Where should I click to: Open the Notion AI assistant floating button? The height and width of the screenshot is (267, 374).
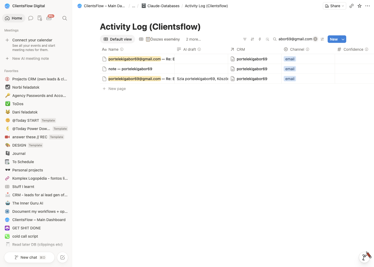(x=364, y=257)
